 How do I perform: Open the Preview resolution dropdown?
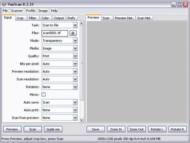pyautogui.click(x=59, y=72)
